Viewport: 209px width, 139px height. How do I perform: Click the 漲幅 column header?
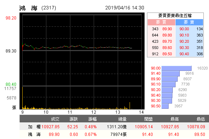click(92, 119)
